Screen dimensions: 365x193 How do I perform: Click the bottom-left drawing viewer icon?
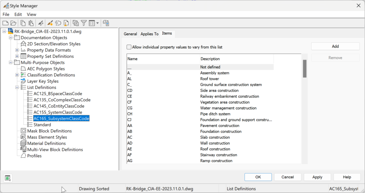pos(8,178)
